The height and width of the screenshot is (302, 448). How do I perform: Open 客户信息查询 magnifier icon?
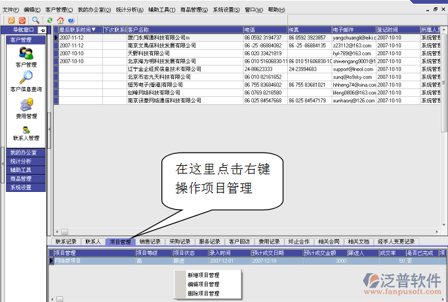point(26,78)
